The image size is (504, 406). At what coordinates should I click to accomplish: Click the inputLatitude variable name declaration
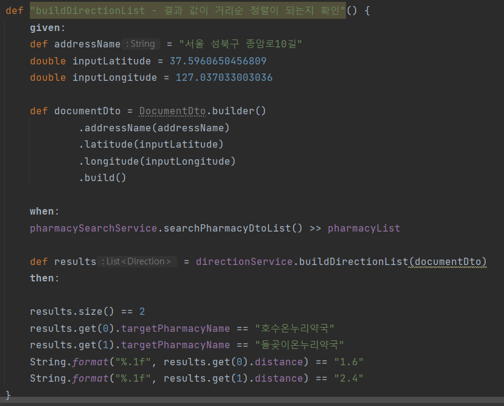point(111,61)
